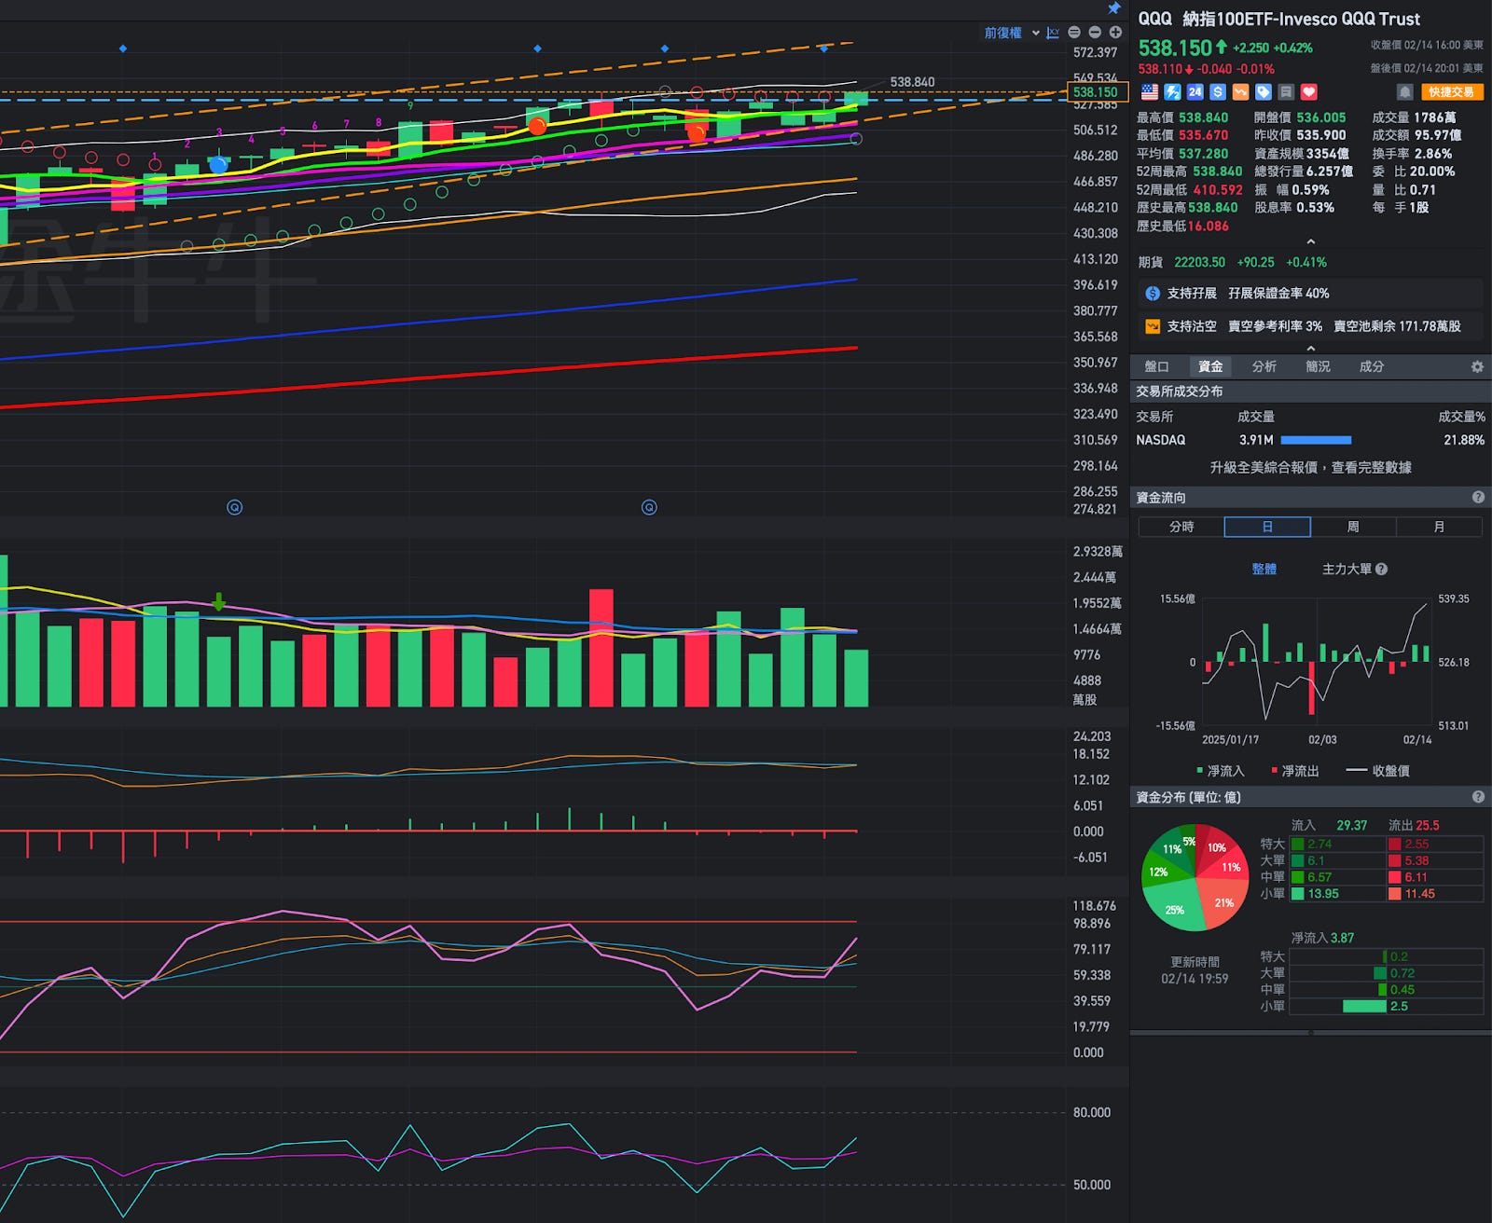This screenshot has height=1223, width=1492.
Task: Click the blue price tag icon
Action: (x=1264, y=92)
